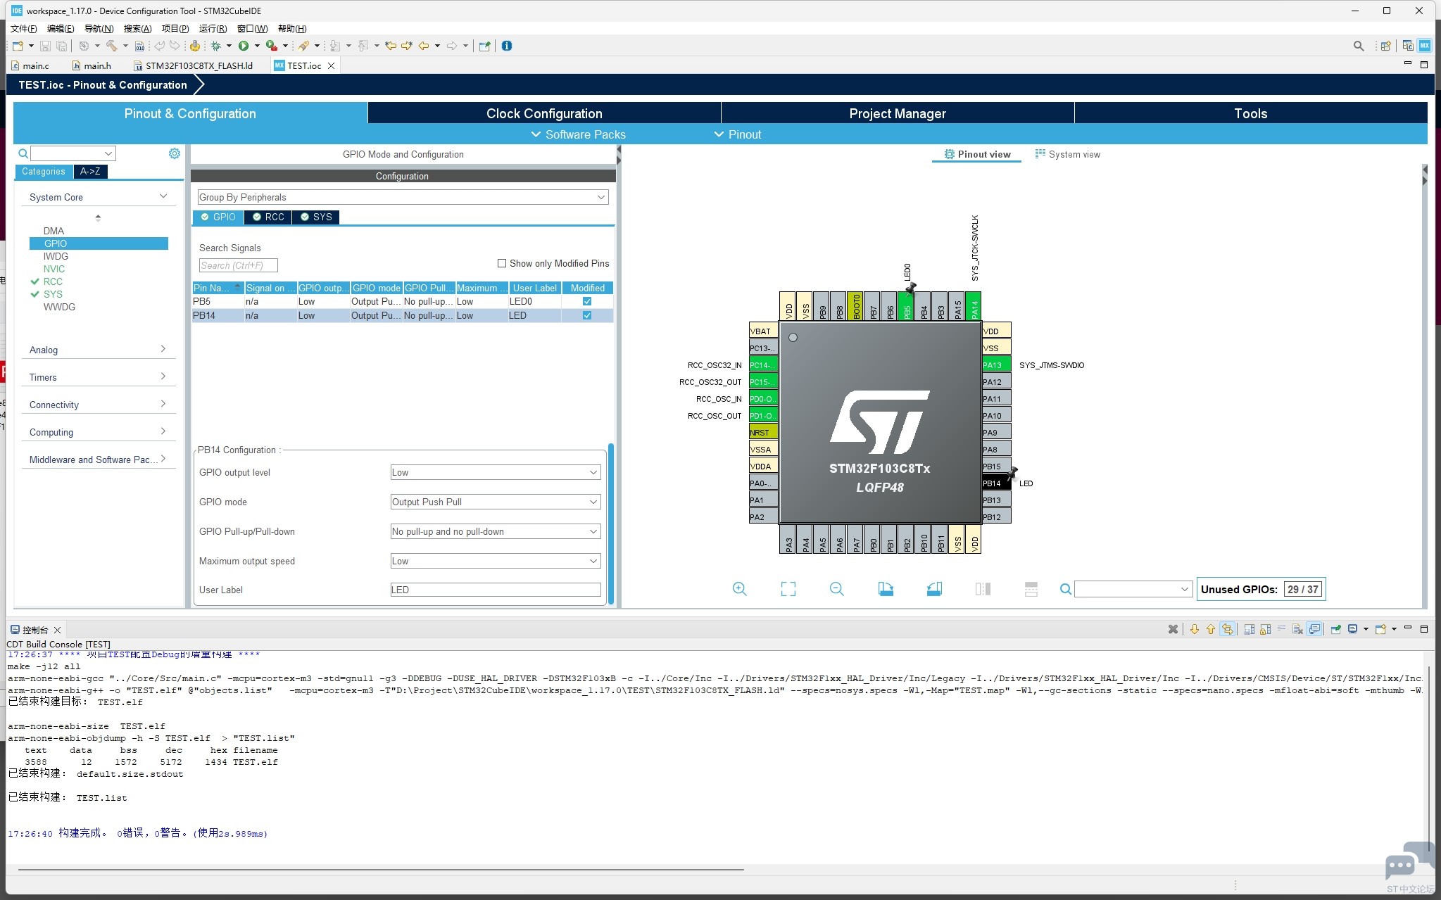This screenshot has height=900, width=1441.
Task: Open the Categories panel settings gear
Action: [x=175, y=153]
